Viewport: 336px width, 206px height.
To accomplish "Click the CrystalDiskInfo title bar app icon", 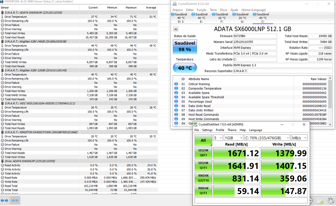I will coord(174,4).
